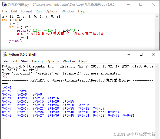Open Format menu in the editor window
The height and width of the screenshot is (139, 160).
coord(26,11)
